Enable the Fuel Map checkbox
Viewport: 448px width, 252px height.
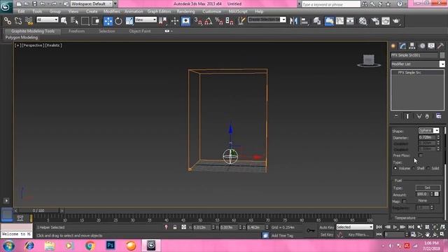point(404,201)
